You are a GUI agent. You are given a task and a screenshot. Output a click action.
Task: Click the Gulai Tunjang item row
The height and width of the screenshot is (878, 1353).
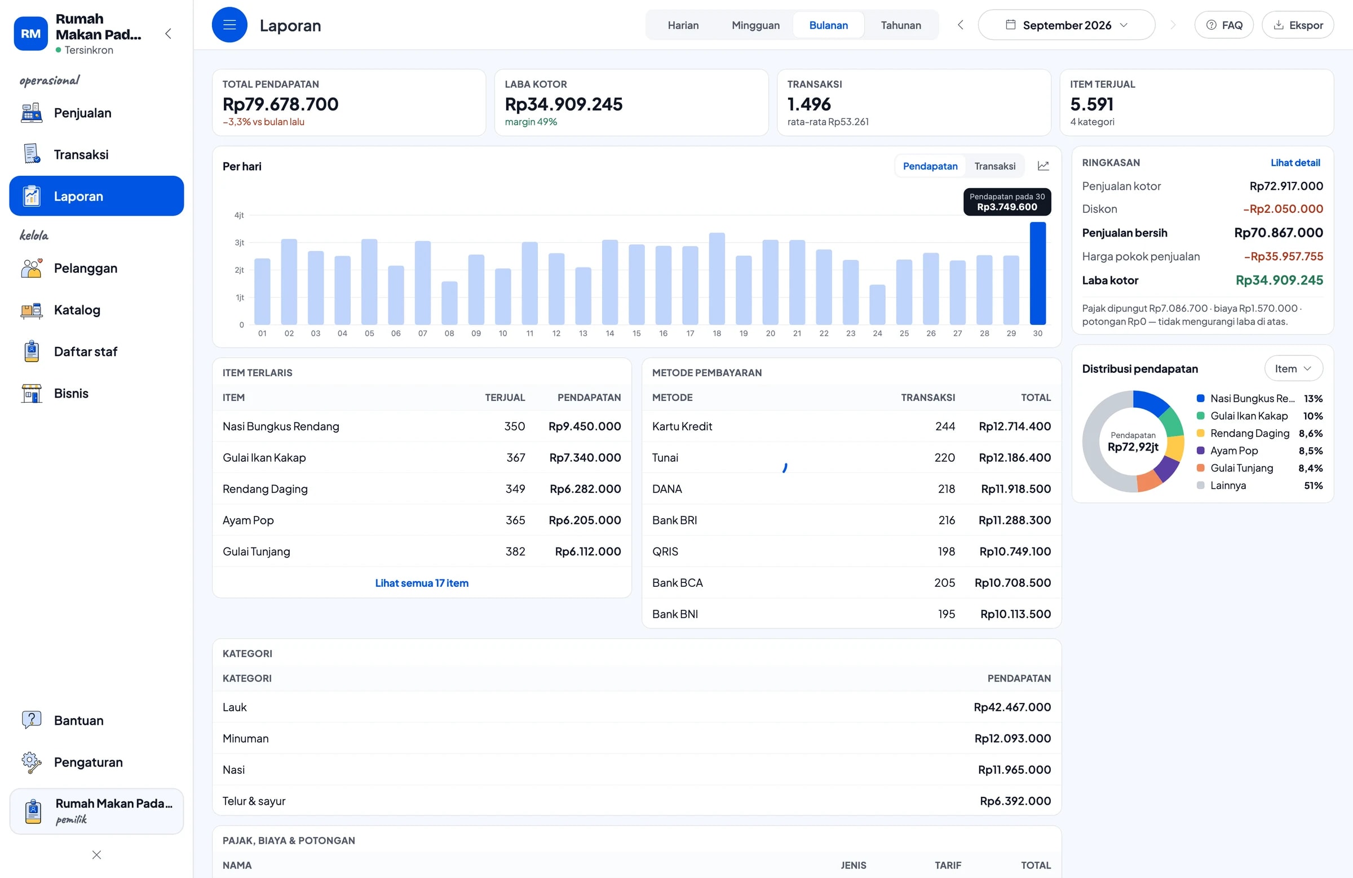point(421,551)
